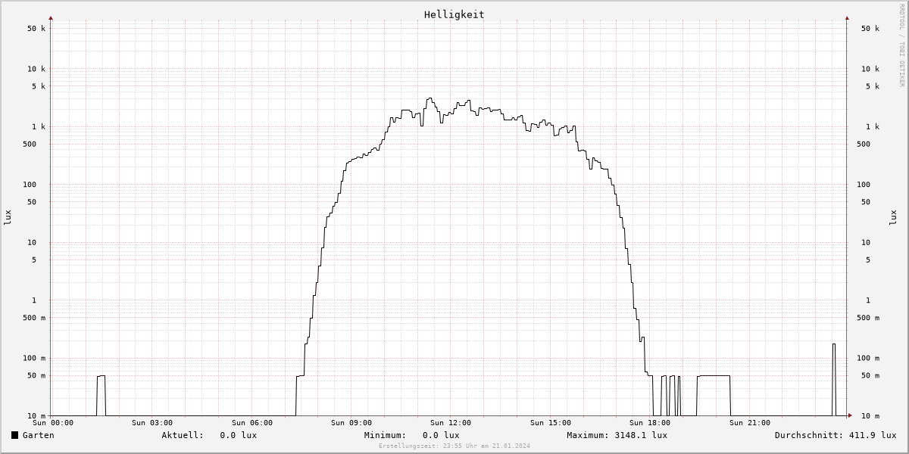Screen dimensions: 909x454
Task: Click the "500 m" label on right axis
Action: point(868,318)
